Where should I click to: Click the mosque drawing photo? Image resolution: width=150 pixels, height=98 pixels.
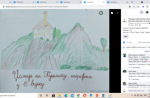[55, 51]
